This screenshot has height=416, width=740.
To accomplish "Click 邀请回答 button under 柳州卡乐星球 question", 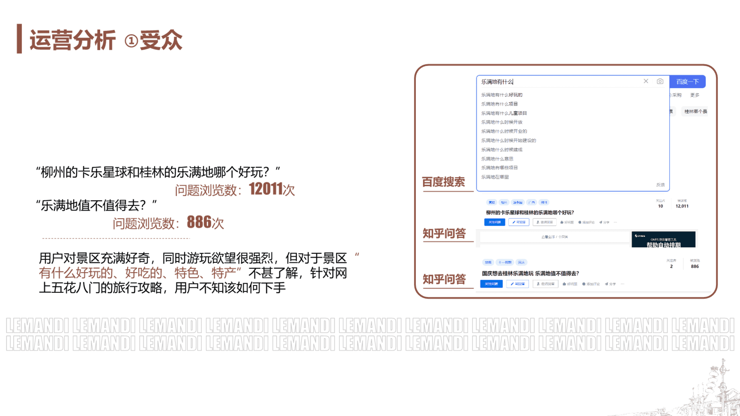I will click(x=545, y=222).
